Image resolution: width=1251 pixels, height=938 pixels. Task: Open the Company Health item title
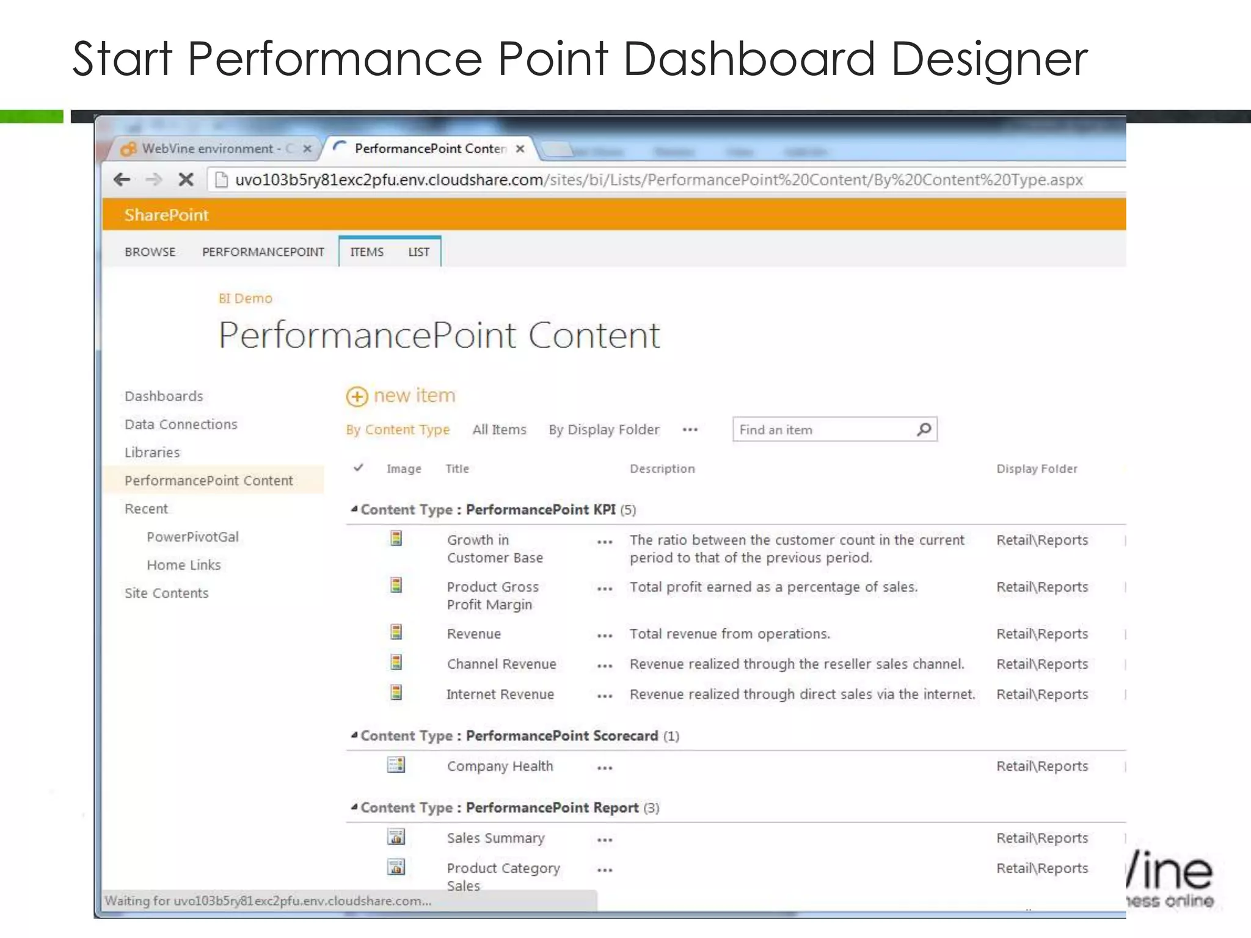(x=500, y=766)
